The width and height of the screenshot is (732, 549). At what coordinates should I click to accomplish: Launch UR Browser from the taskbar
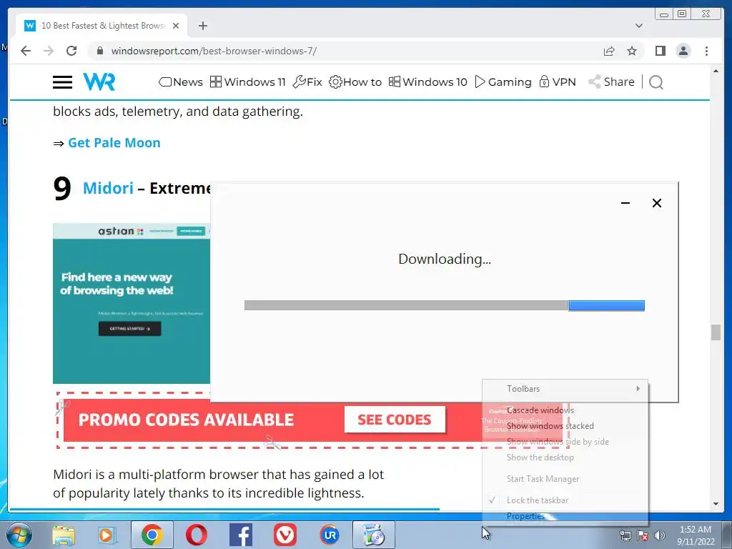tap(330, 535)
